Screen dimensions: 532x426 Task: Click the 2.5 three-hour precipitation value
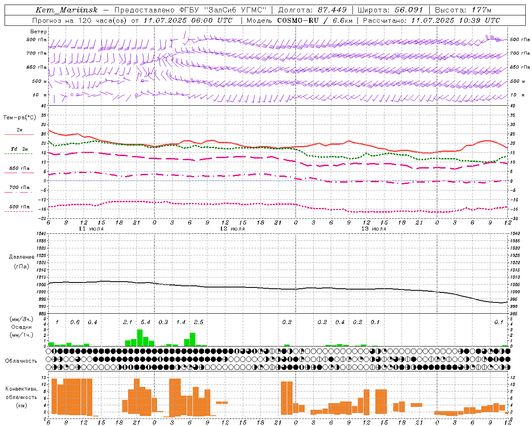click(x=199, y=322)
